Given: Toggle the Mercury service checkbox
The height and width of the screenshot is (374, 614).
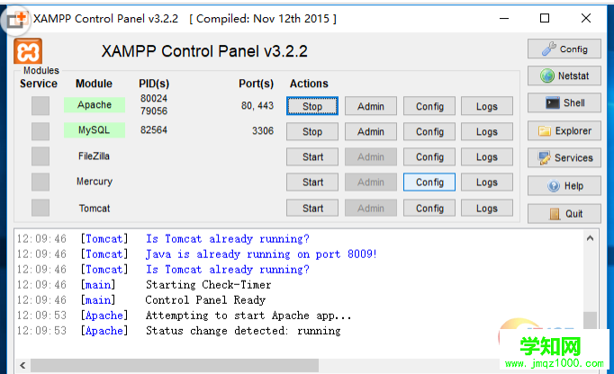Looking at the screenshot, I should (41, 182).
